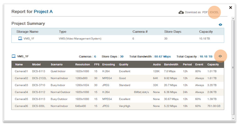This screenshot has height=125, width=239.
Task: Select the Camera01 row
Action: [118, 71]
